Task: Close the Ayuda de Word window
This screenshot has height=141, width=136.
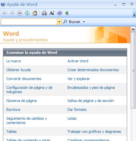Action: (132, 4)
